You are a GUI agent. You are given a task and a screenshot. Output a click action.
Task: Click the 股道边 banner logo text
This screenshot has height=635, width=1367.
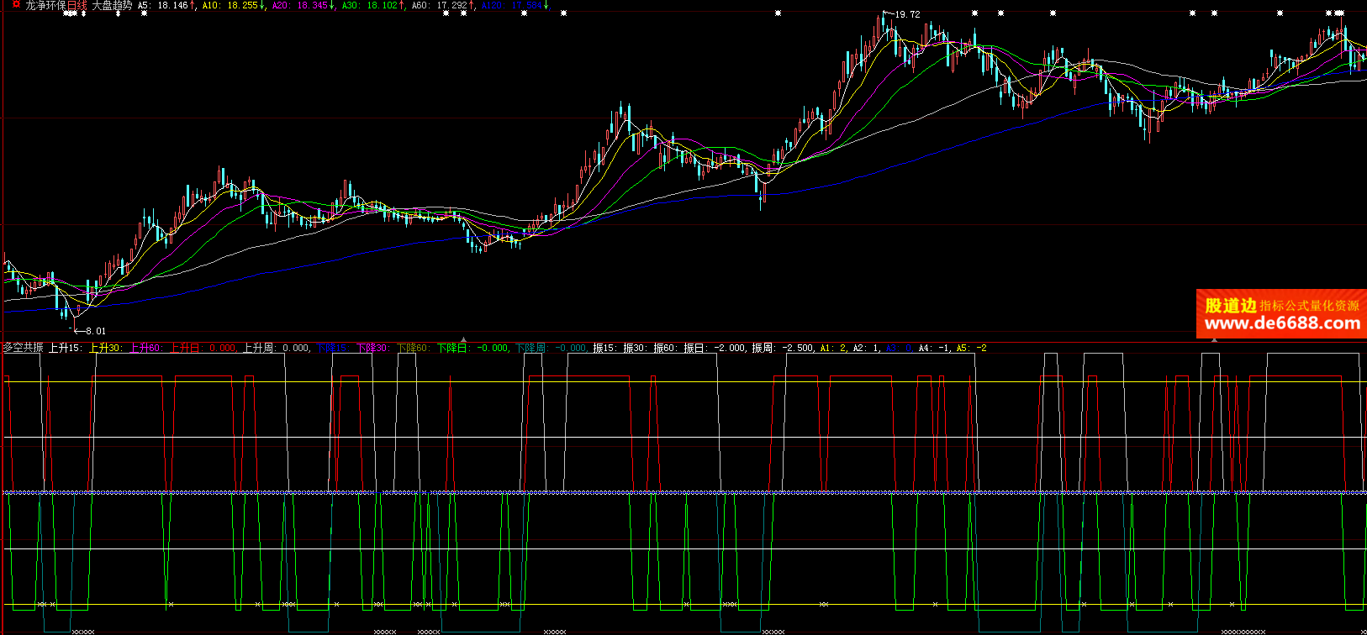(x=1230, y=306)
